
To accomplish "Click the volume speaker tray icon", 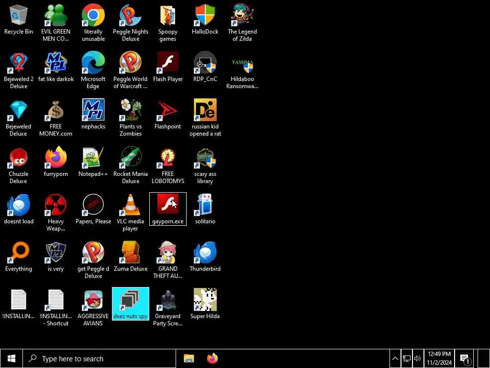I will pyautogui.click(x=417, y=358).
